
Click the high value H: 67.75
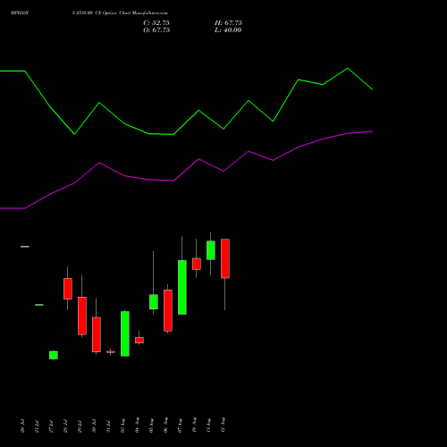click(x=228, y=23)
